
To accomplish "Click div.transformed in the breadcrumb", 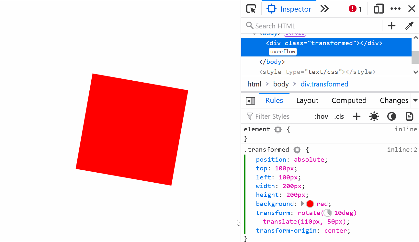I will pos(324,84).
